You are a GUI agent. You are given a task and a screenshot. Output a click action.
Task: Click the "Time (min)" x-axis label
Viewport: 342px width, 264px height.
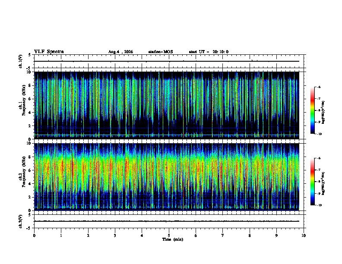(x=173, y=239)
